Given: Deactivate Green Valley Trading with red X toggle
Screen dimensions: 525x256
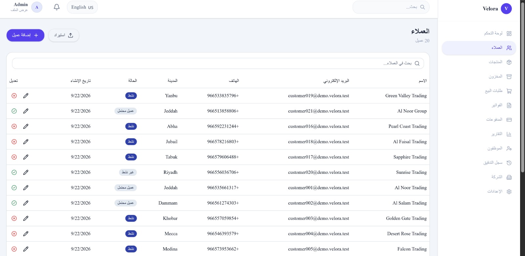Looking at the screenshot, I should pos(14,96).
